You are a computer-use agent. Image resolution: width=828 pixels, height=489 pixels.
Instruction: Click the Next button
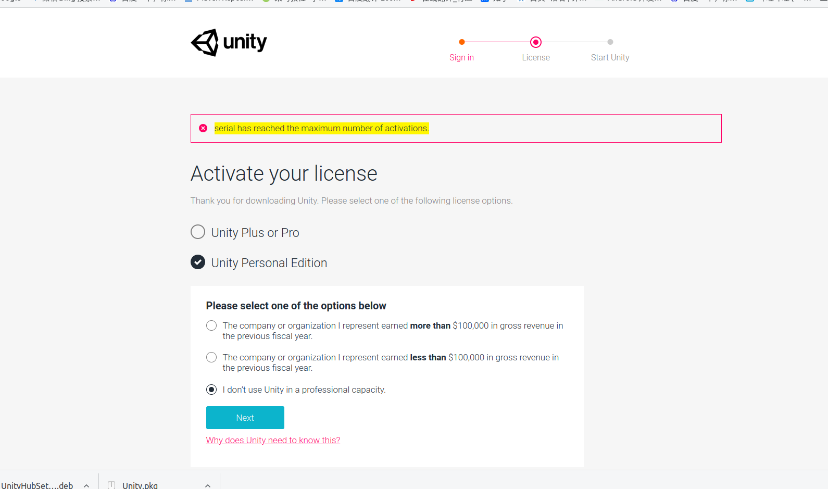245,417
